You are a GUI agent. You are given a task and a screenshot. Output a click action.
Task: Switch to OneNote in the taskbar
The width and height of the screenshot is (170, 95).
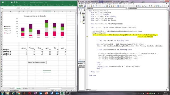pyautogui.click(x=35, y=93)
